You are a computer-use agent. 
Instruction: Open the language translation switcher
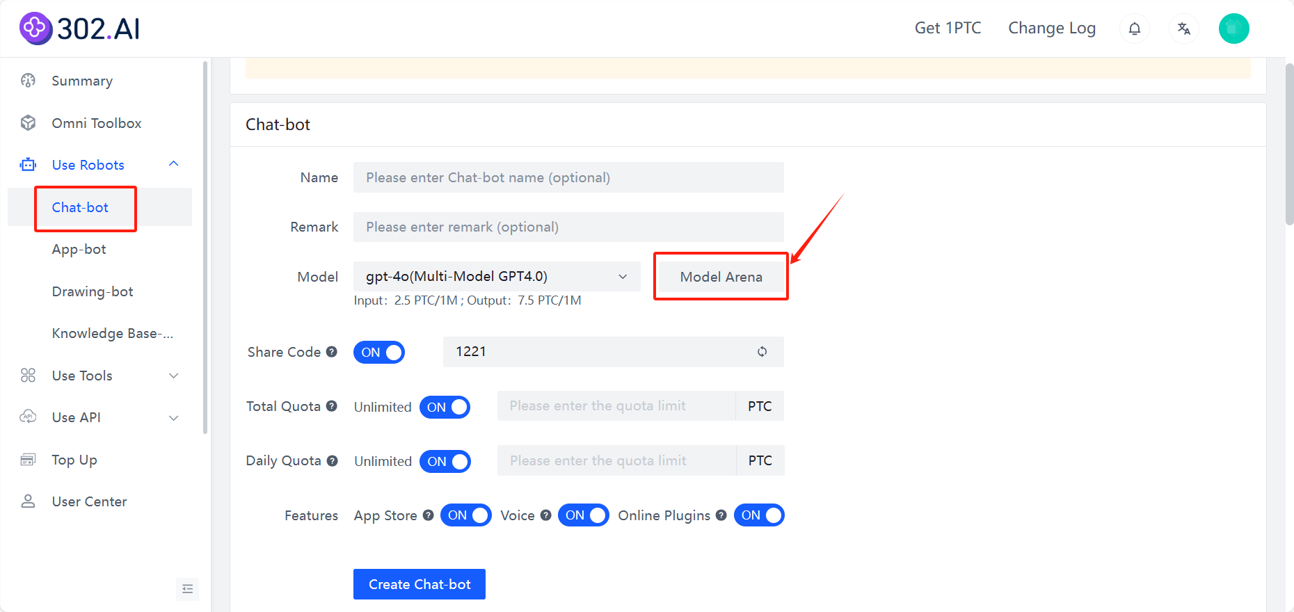point(1184,29)
